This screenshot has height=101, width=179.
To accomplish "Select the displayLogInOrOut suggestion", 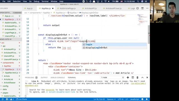I will (114, 48).
